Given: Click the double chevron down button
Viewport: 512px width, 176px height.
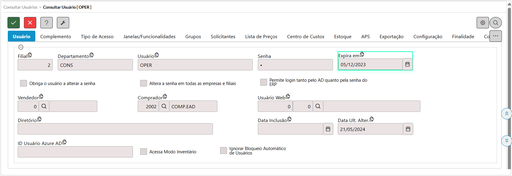Looking at the screenshot, I should pos(507,141).
